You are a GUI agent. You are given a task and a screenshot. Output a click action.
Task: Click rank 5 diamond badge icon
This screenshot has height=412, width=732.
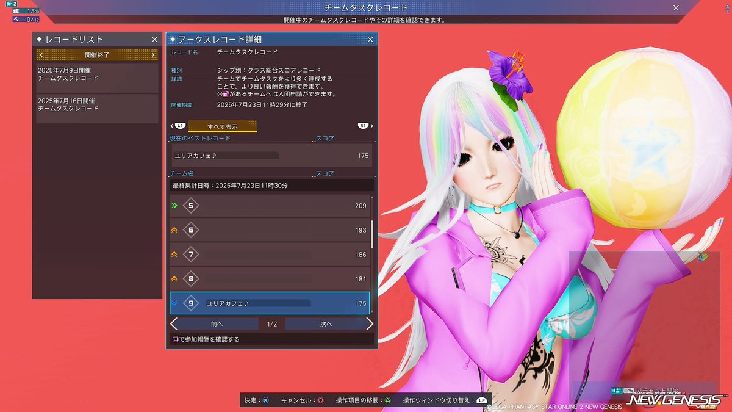coord(191,206)
